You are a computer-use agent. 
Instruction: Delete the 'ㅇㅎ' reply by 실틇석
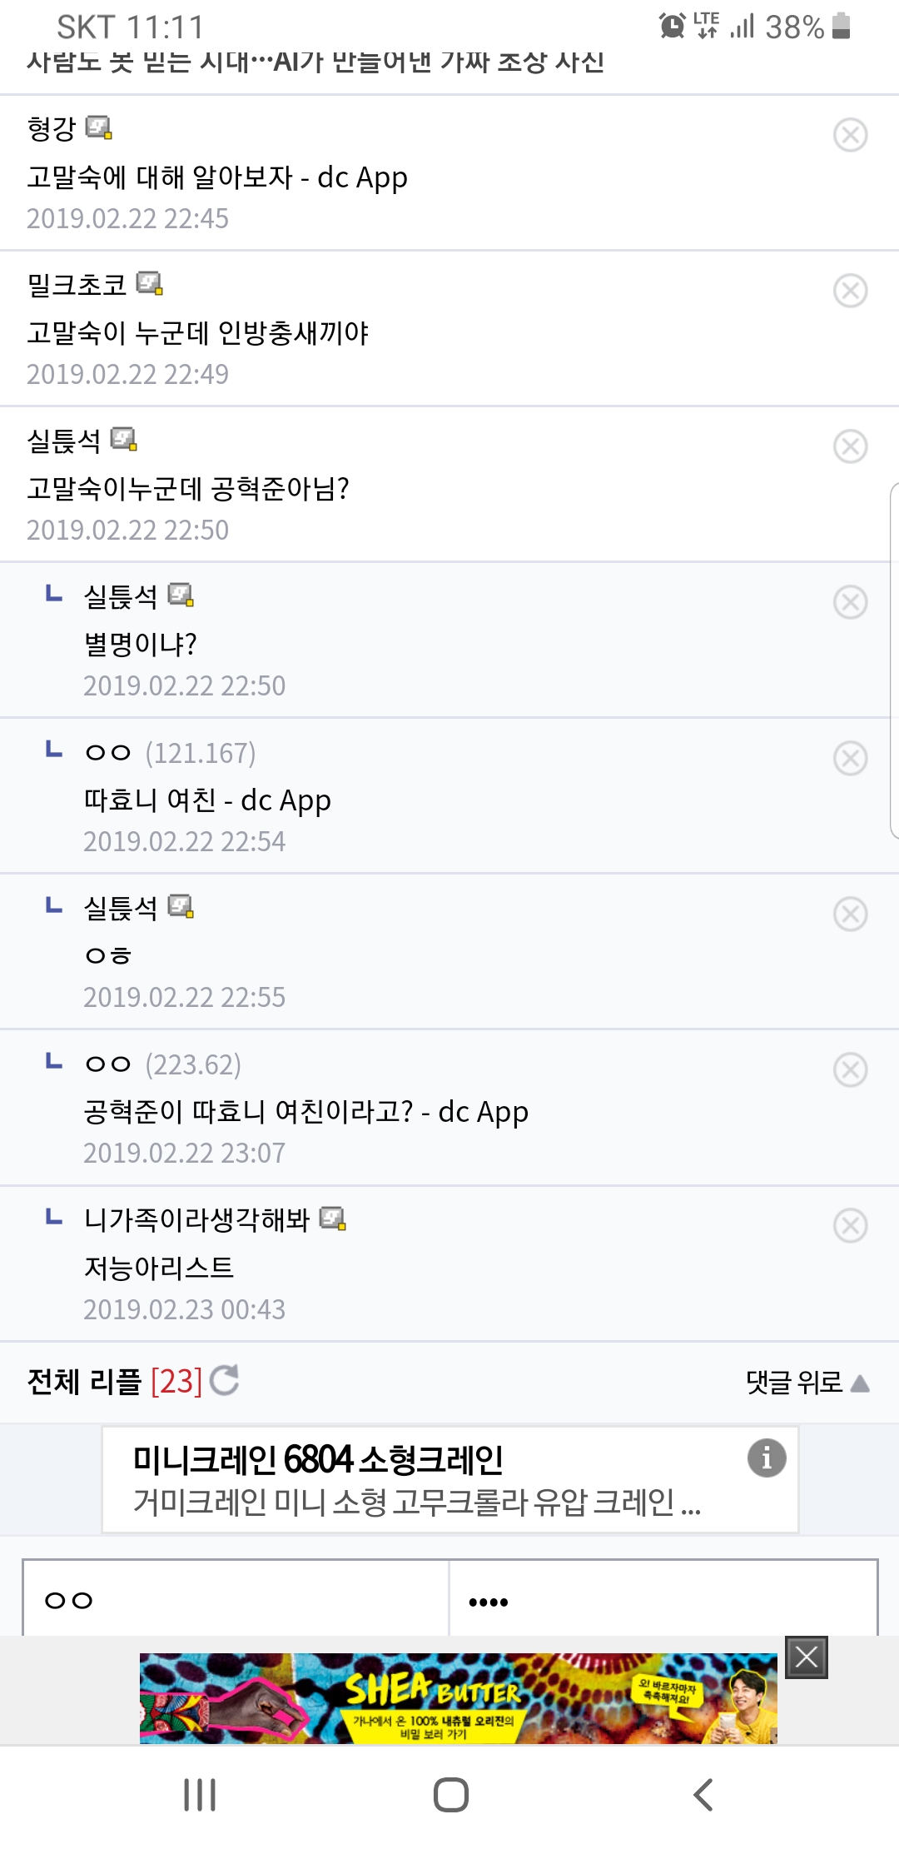(850, 914)
